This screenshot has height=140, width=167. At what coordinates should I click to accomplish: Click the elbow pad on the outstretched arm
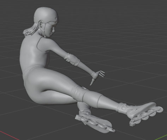click(72, 59)
